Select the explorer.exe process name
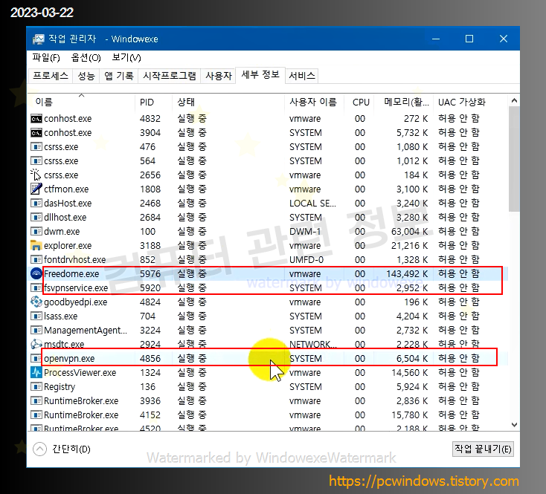The image size is (546, 494). tap(68, 246)
